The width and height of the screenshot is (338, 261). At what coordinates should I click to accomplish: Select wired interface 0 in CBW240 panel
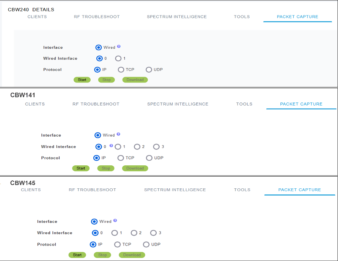[x=99, y=59]
